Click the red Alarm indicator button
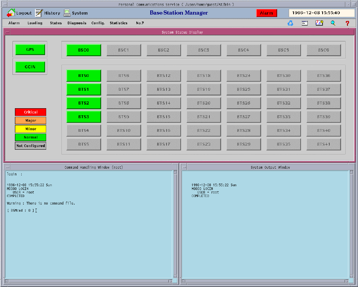This screenshot has height=287, width=358. tap(266, 13)
